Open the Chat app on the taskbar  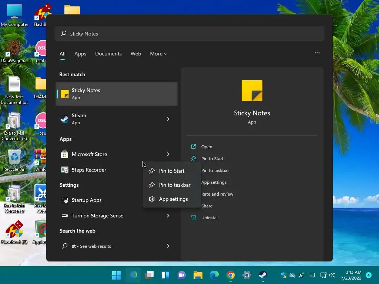tap(181, 275)
